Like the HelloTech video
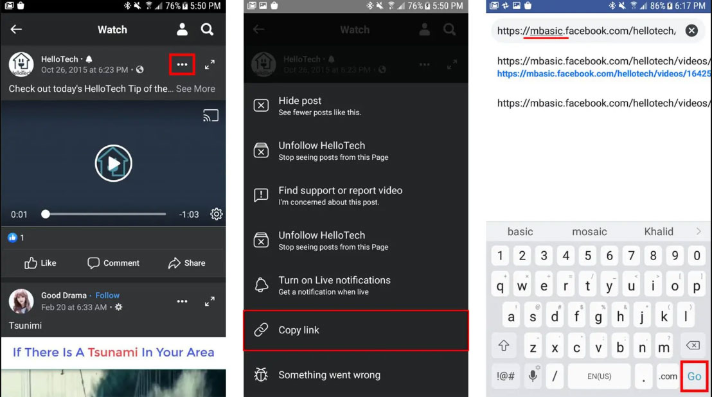The height and width of the screenshot is (397, 712). [40, 263]
